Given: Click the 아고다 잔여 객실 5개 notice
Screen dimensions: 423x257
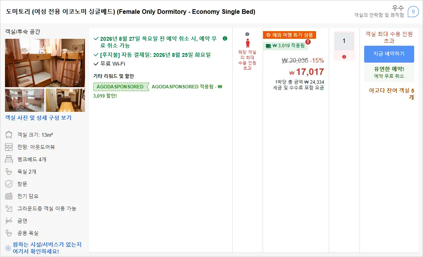Looking at the screenshot, I should [391, 94].
